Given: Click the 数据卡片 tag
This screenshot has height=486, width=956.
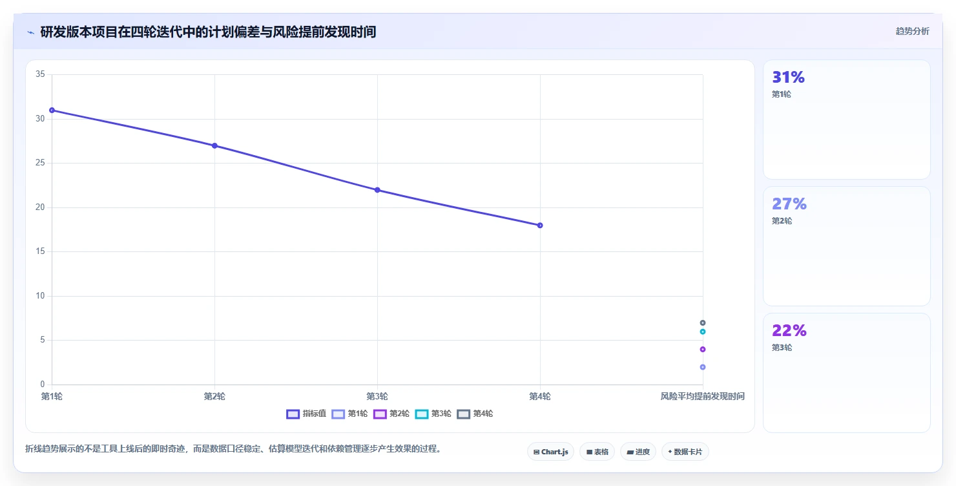Looking at the screenshot, I should tap(685, 452).
